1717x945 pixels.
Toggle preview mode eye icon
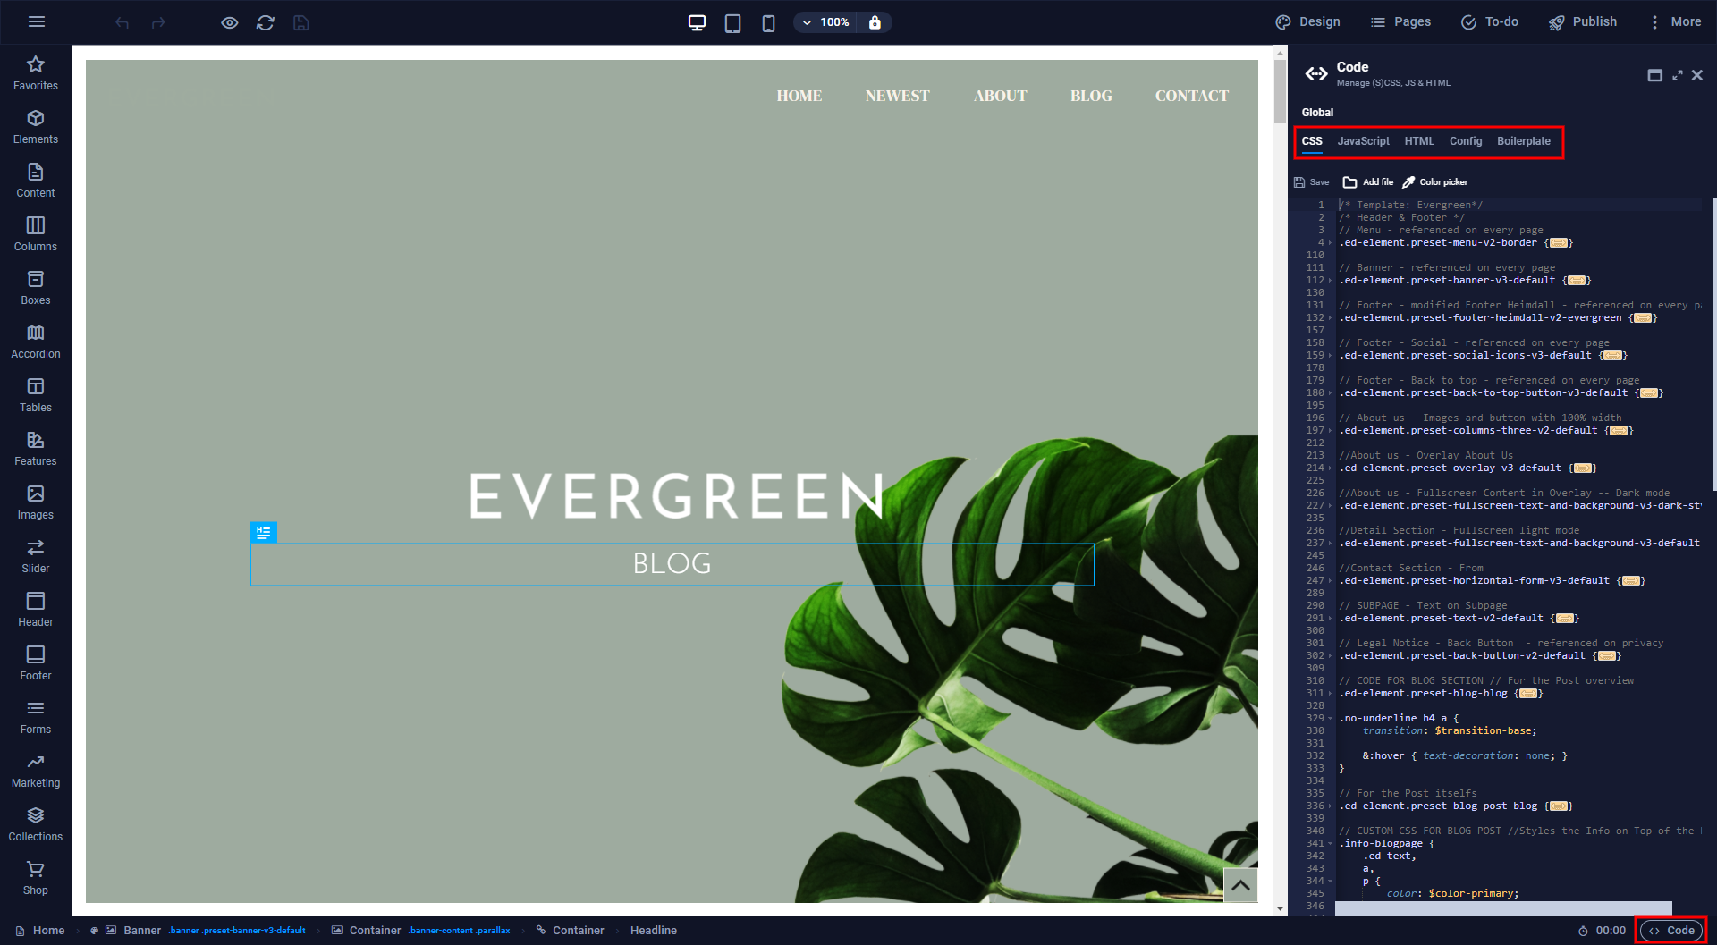[230, 22]
